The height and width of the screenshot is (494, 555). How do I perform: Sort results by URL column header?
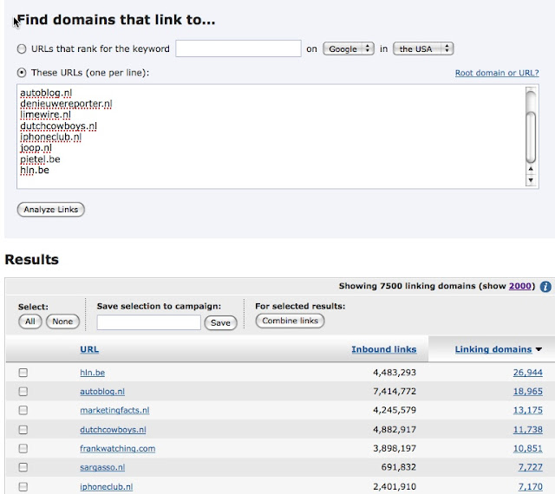[89, 349]
